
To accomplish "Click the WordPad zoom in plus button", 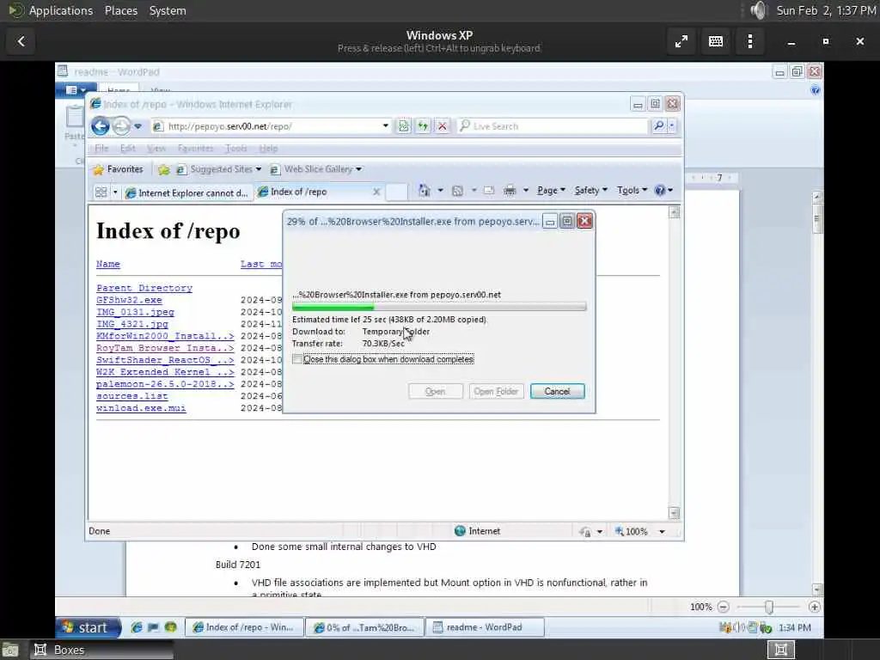I will click(815, 607).
